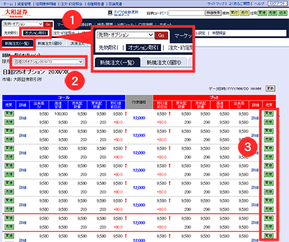The width and height of the screenshot is (289, 242).
Task: Click put-side 売建 in the 100,000 row
Action: click(x=269, y=122)
